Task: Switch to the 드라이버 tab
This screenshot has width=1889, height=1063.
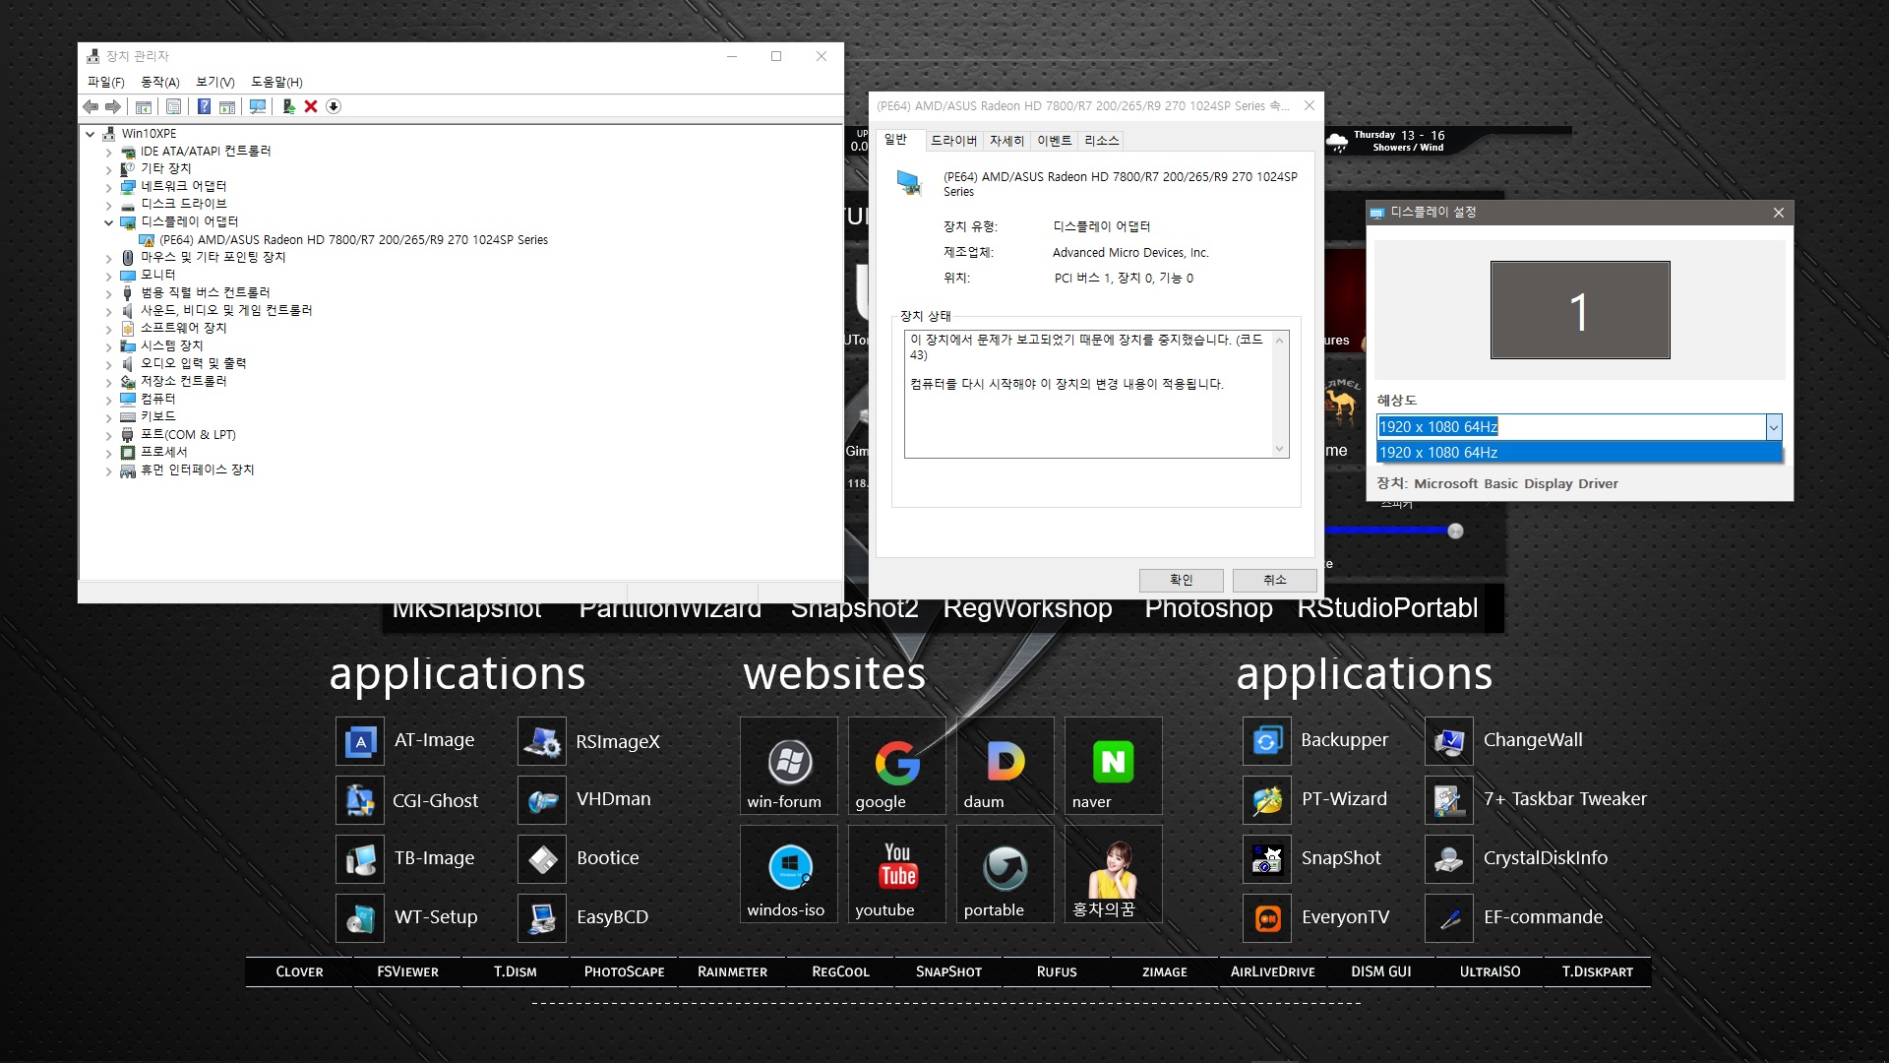Action: click(953, 141)
